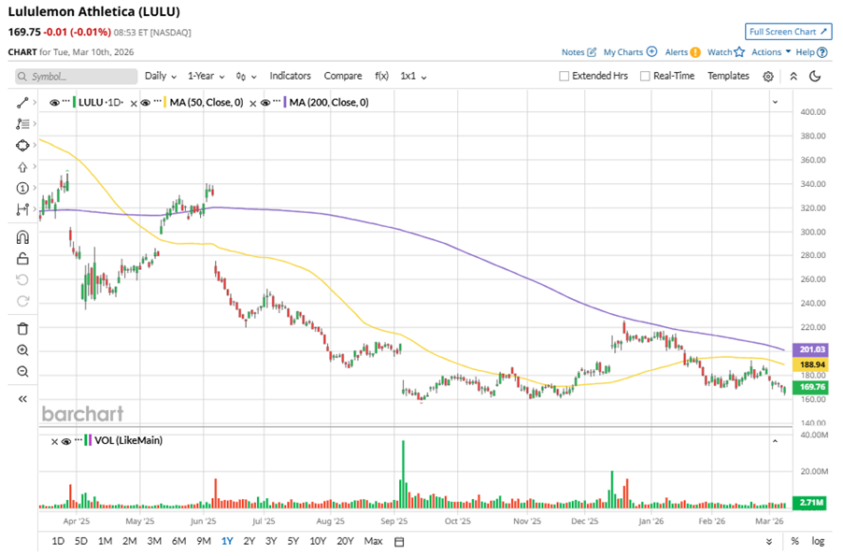Toggle visibility of VOL indicator

click(x=66, y=441)
